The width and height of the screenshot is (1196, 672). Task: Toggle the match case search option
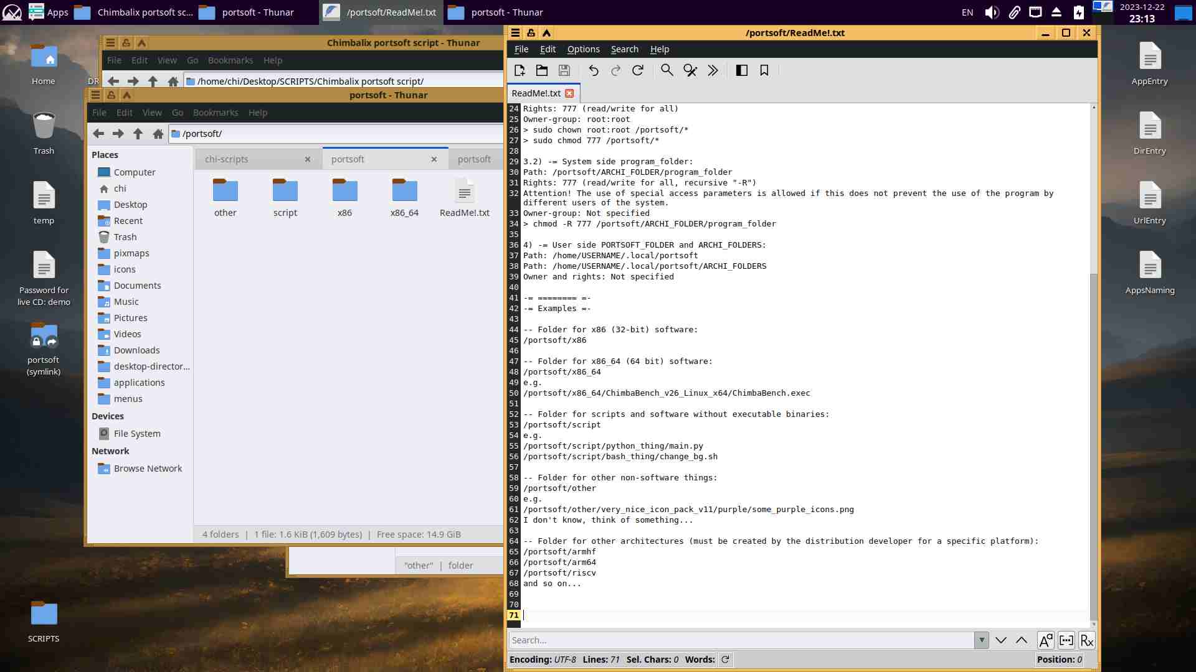click(1045, 640)
